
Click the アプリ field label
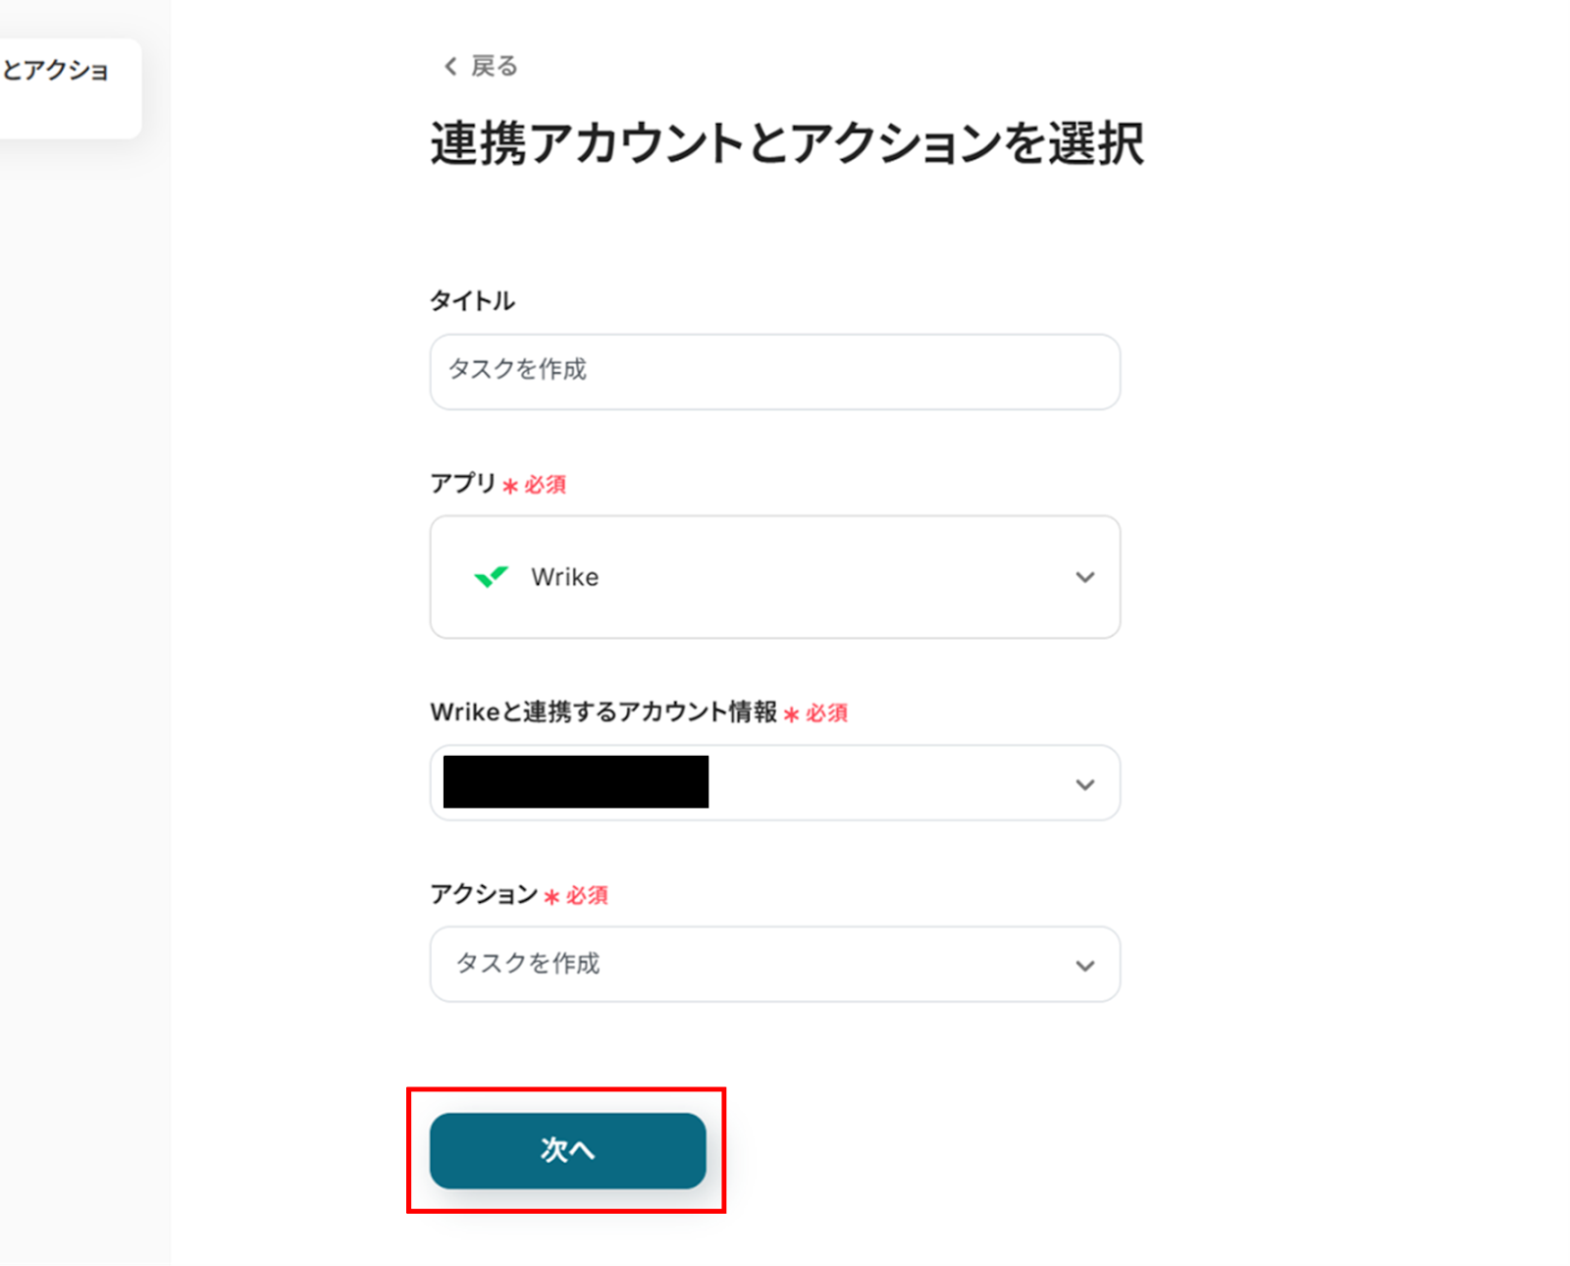[x=462, y=483]
